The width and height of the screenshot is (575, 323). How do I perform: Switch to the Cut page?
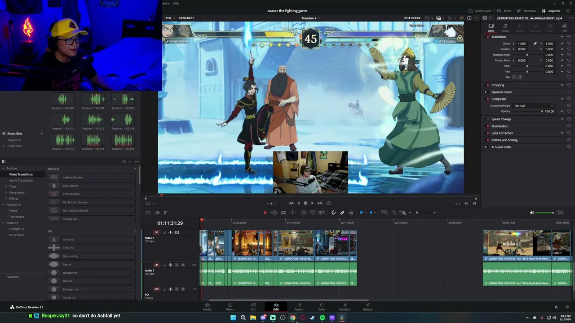click(x=253, y=307)
